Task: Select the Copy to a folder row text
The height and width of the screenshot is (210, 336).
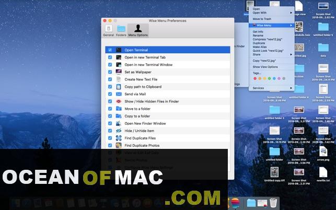Action: click(137, 116)
